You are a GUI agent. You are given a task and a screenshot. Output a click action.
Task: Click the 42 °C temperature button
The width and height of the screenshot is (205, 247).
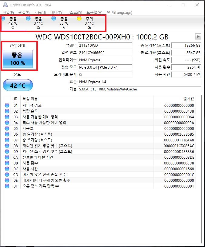pyautogui.click(x=18, y=85)
